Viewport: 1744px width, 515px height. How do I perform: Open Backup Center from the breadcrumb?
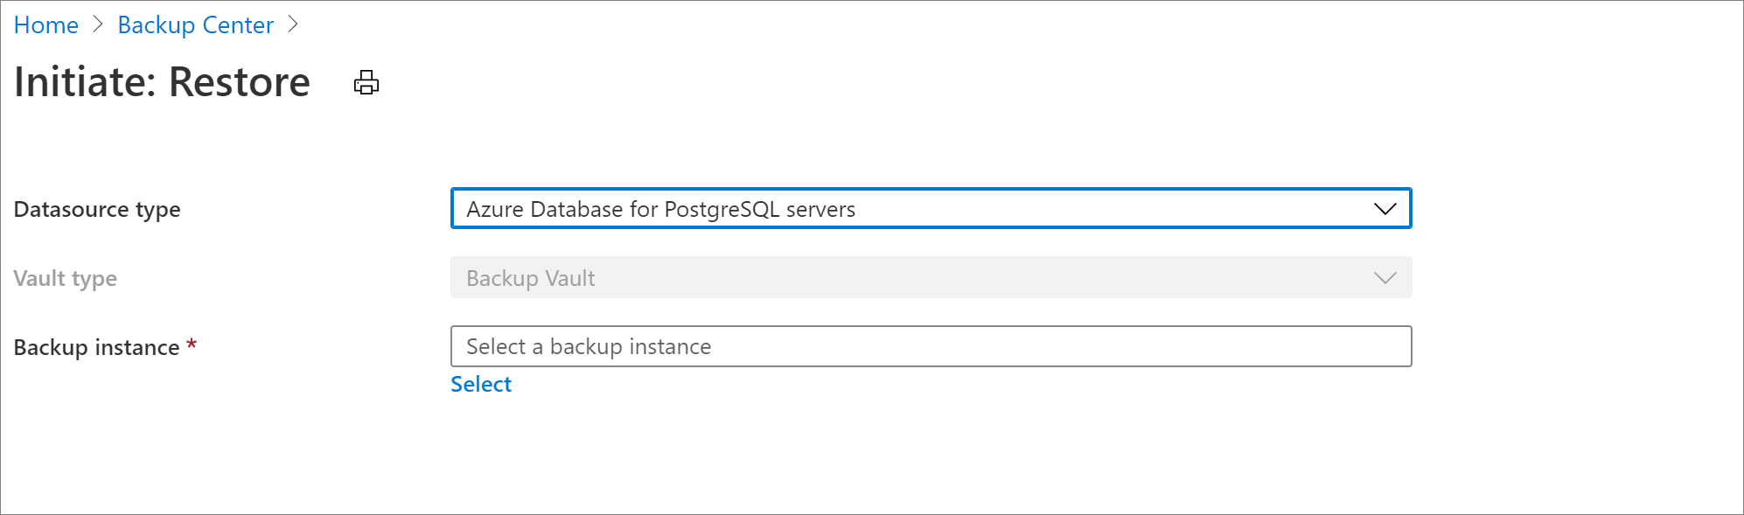[196, 24]
